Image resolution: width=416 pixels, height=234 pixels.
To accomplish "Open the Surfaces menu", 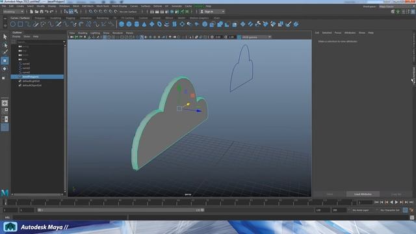I will point(146,6).
